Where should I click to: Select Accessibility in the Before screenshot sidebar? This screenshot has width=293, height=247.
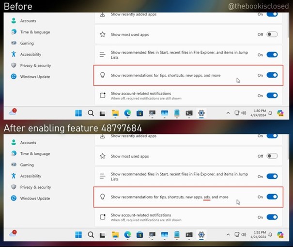(x=26, y=54)
